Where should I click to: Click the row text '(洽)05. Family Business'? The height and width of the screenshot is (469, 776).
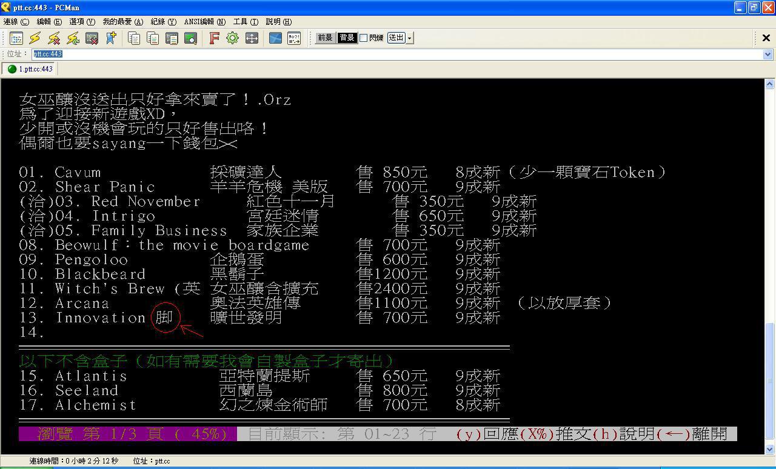coord(124,231)
